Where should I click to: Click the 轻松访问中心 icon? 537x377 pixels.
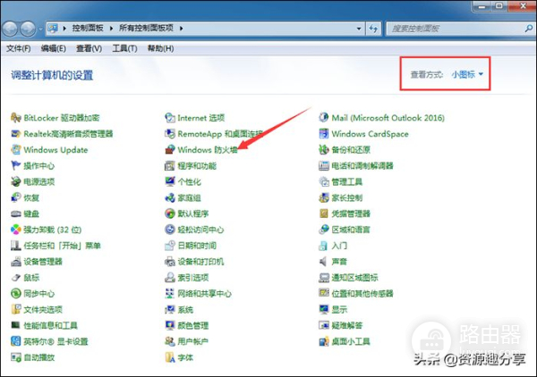point(170,230)
